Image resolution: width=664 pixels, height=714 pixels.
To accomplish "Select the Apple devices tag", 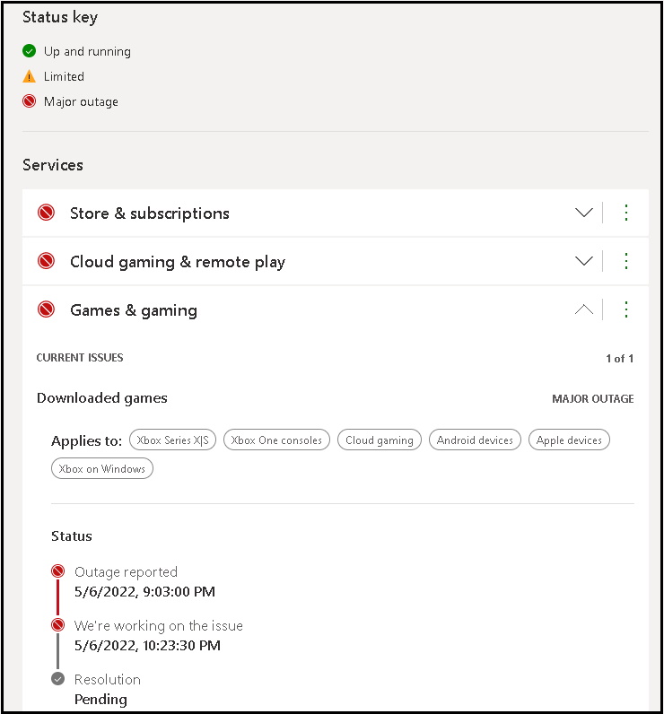I will click(x=569, y=440).
